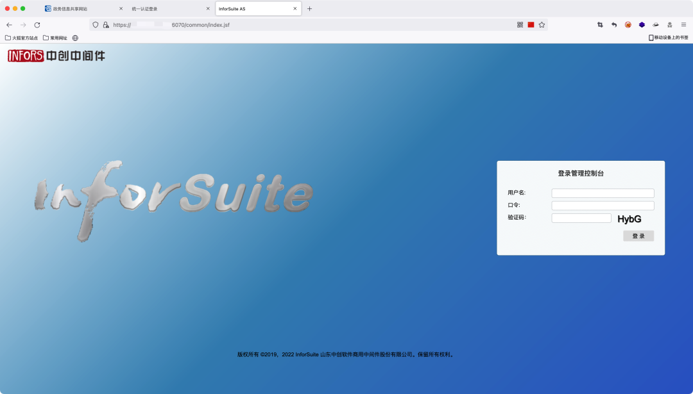Click the undo arrow toolbar icon

(x=614, y=25)
